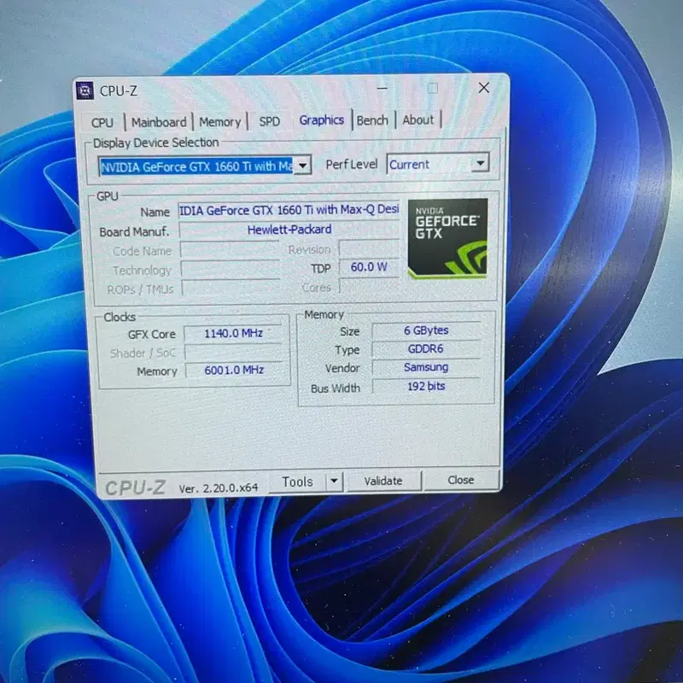Click the TDP value 60.0 W

pyautogui.click(x=369, y=267)
